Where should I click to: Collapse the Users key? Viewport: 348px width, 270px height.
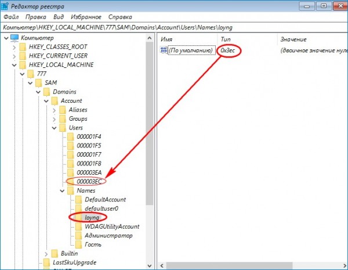(x=54, y=128)
